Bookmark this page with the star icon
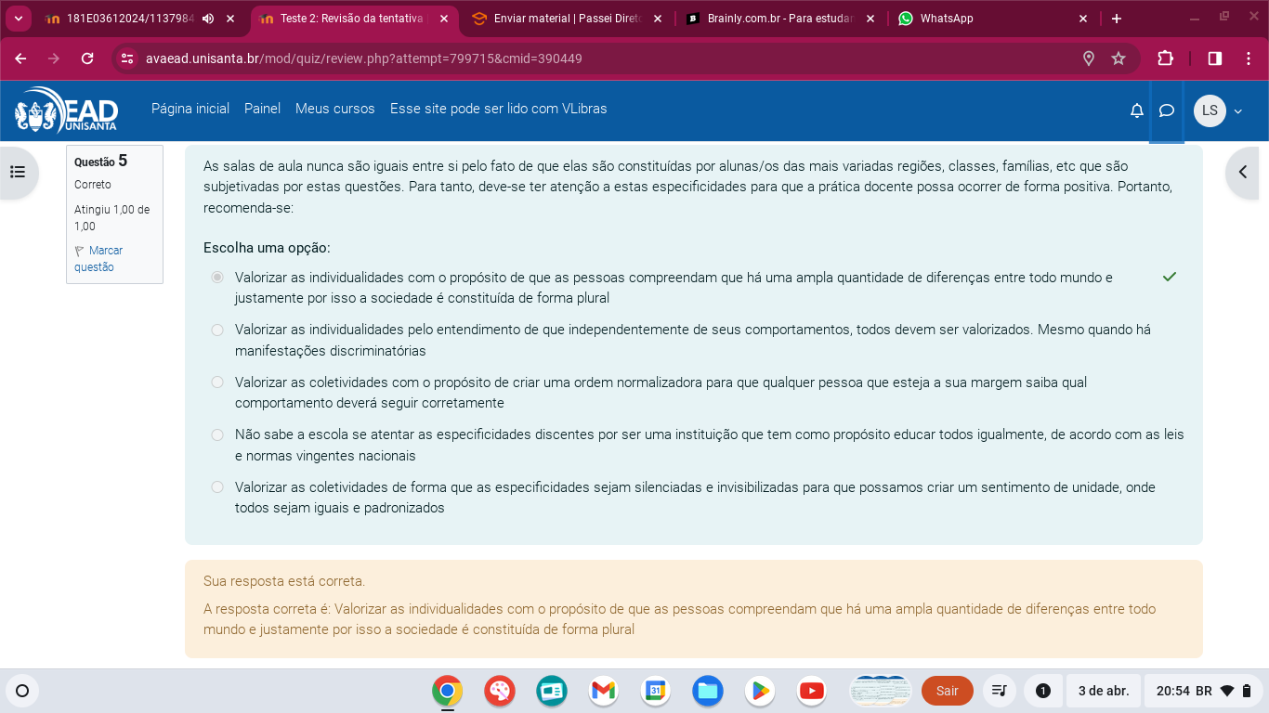 click(x=1119, y=58)
